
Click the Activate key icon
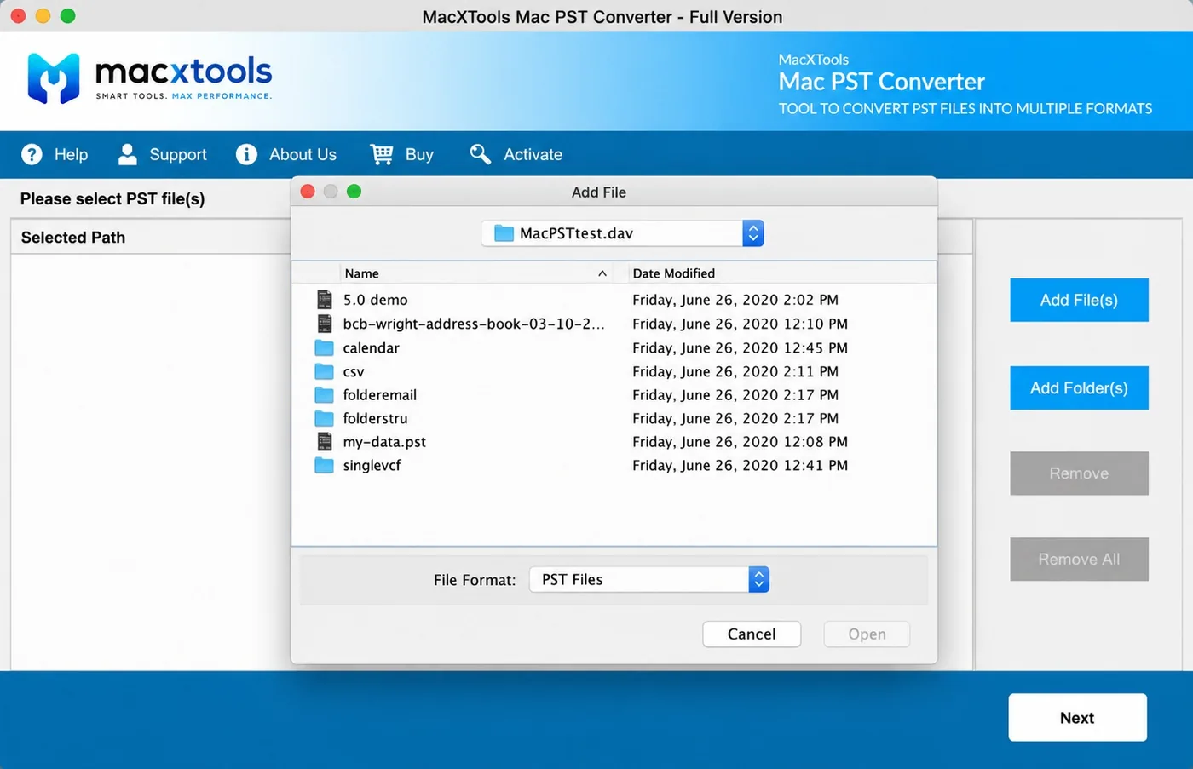tap(481, 154)
